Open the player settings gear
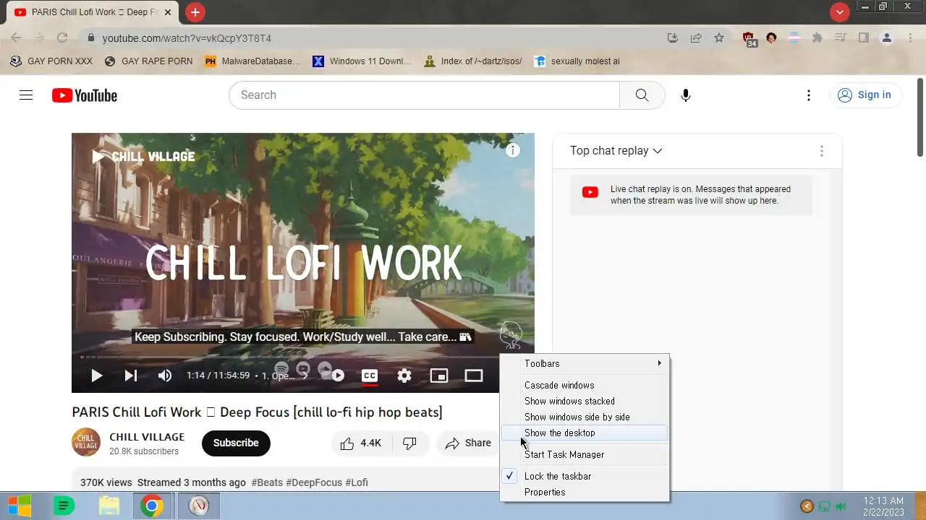 404,376
